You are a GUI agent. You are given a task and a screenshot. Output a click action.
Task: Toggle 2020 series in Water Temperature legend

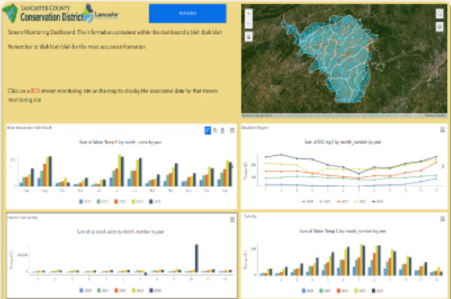tap(85, 202)
